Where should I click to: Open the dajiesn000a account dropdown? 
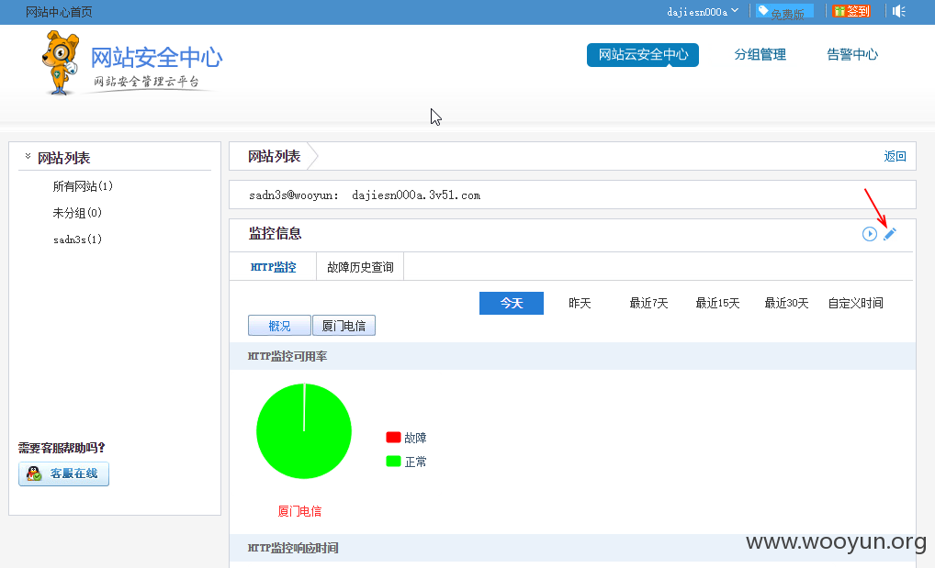point(703,11)
